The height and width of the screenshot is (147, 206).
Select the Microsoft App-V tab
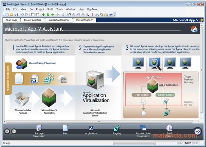[84, 20]
